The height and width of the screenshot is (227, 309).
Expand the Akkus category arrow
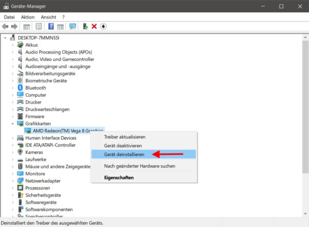click(12, 45)
